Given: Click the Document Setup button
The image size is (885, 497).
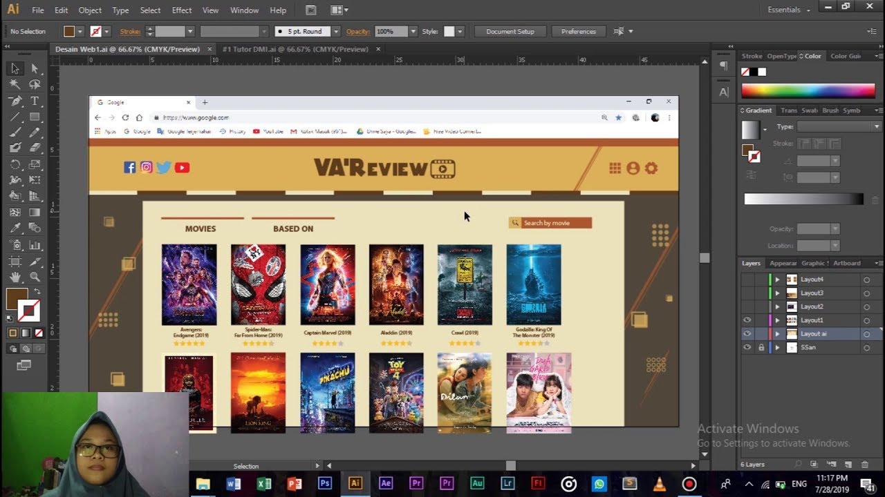Looking at the screenshot, I should pos(510,32).
